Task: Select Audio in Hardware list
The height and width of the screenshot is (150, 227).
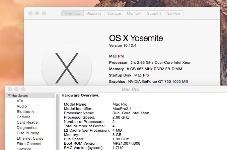Action: pyautogui.click(x=22, y=106)
